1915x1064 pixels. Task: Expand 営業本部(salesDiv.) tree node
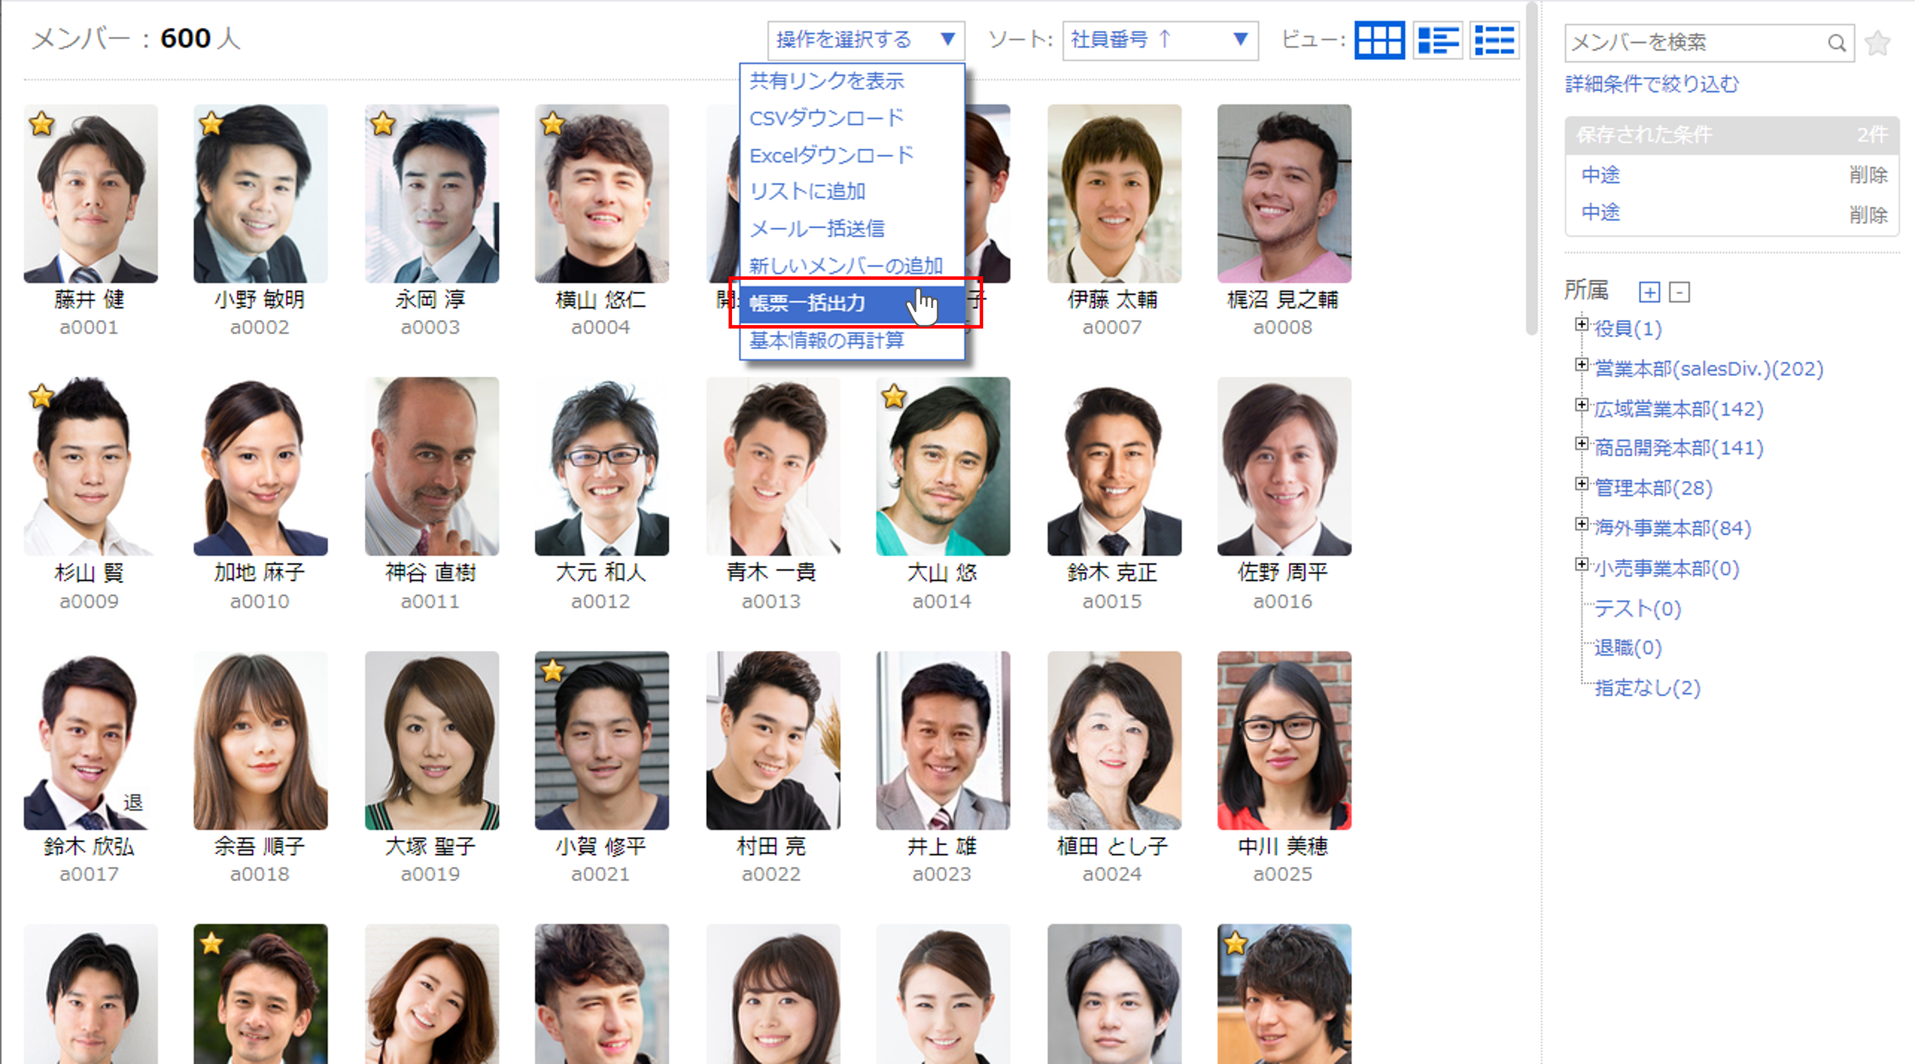coord(1582,364)
